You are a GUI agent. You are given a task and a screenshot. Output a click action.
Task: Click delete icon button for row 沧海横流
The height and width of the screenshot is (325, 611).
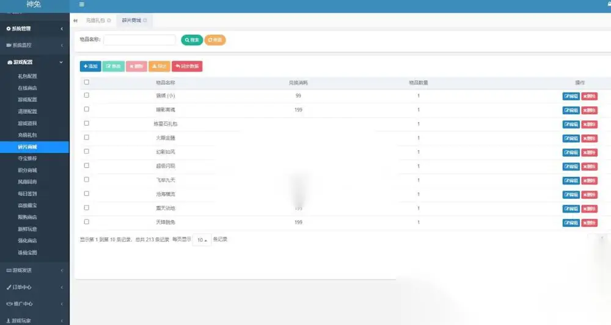tap(589, 195)
